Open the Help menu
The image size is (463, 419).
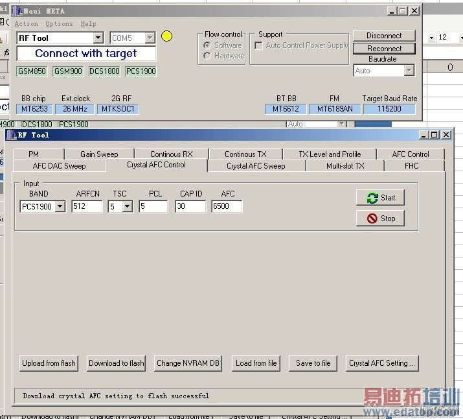[88, 23]
